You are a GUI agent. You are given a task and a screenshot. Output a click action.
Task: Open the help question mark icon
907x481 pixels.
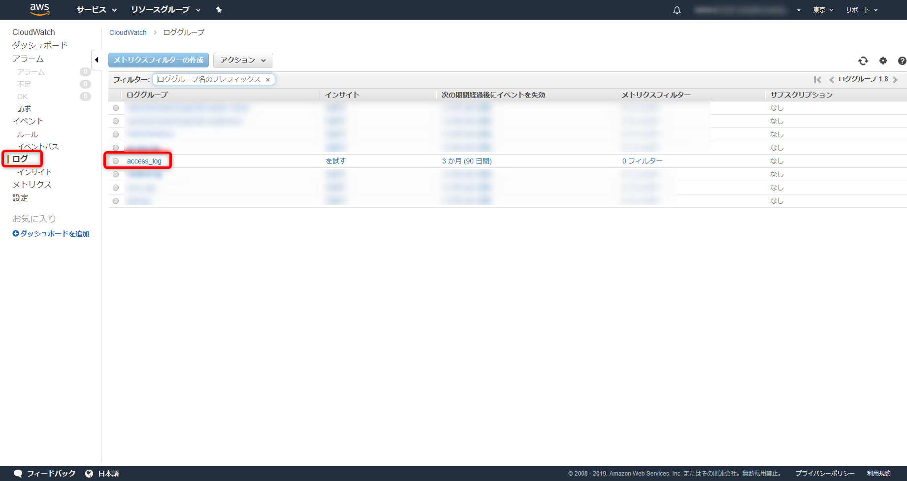tap(902, 61)
